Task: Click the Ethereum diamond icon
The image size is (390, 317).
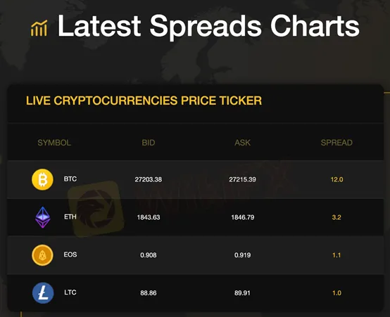Action: (43, 217)
